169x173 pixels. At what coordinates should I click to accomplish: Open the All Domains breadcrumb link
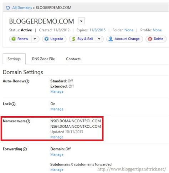22,8
